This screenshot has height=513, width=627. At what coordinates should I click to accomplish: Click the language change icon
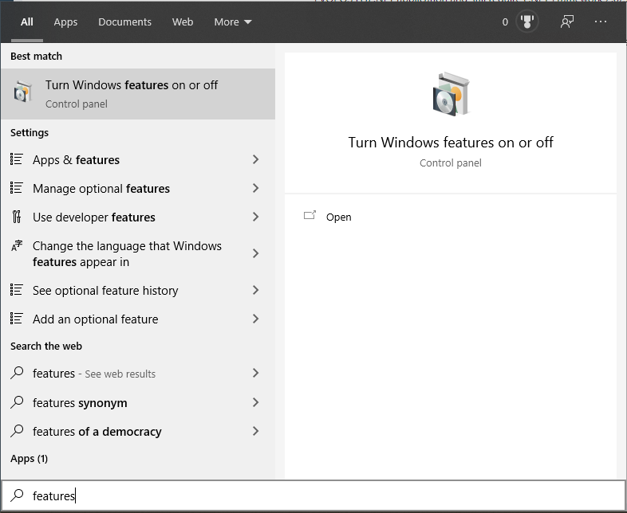click(17, 246)
